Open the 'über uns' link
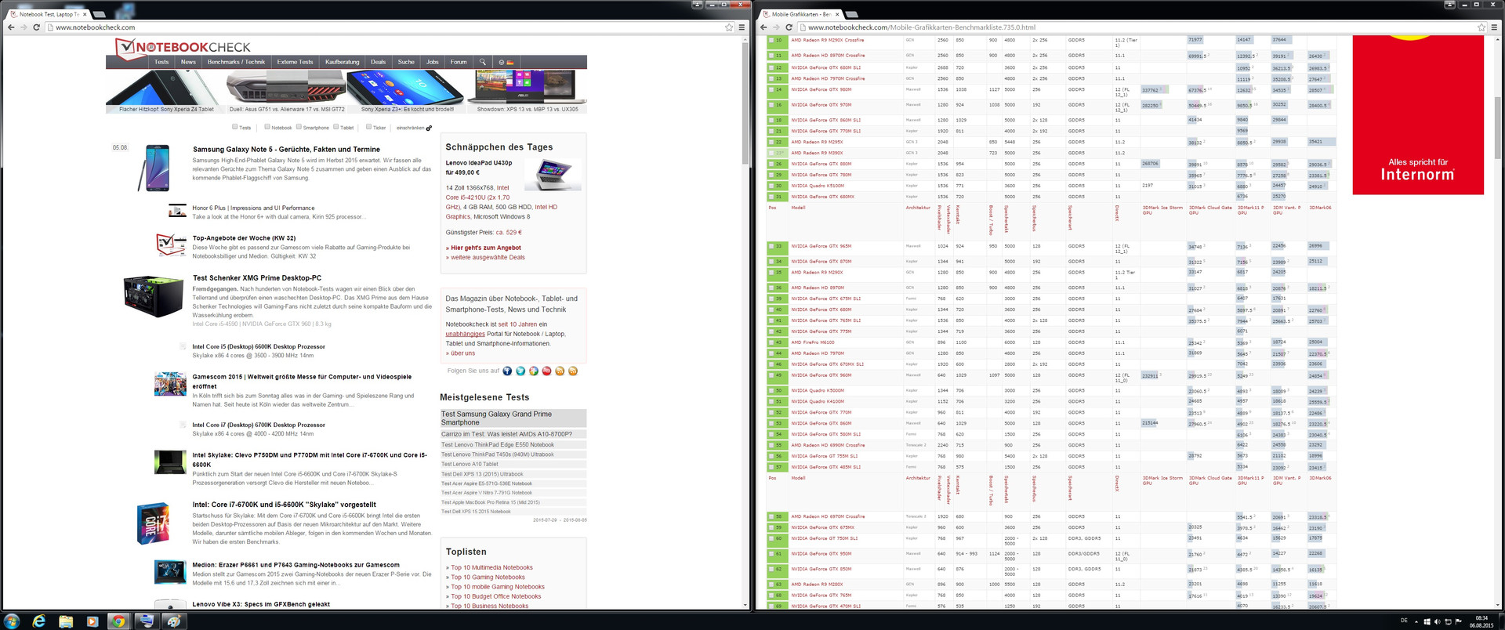 click(463, 353)
